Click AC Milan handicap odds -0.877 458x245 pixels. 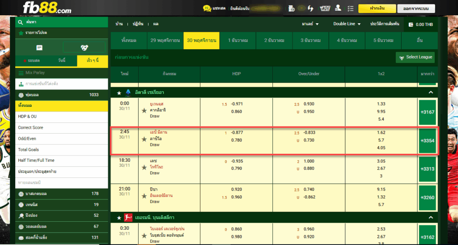click(237, 133)
